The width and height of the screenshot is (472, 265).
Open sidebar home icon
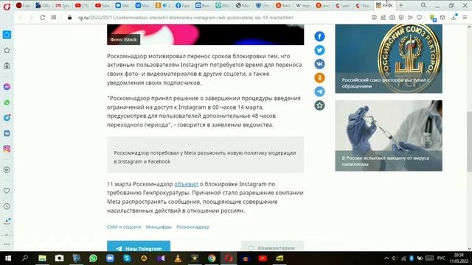[7, 35]
